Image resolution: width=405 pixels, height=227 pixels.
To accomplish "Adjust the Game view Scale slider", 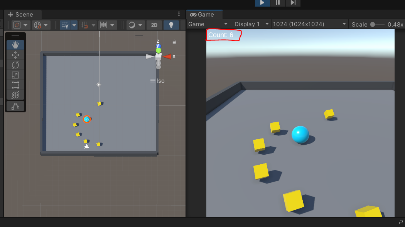I will [x=377, y=25].
